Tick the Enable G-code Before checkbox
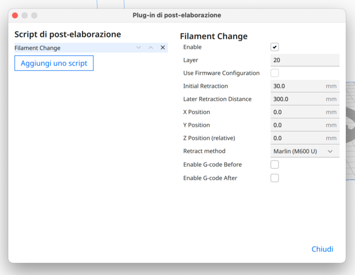The height and width of the screenshot is (275, 355). 275,165
